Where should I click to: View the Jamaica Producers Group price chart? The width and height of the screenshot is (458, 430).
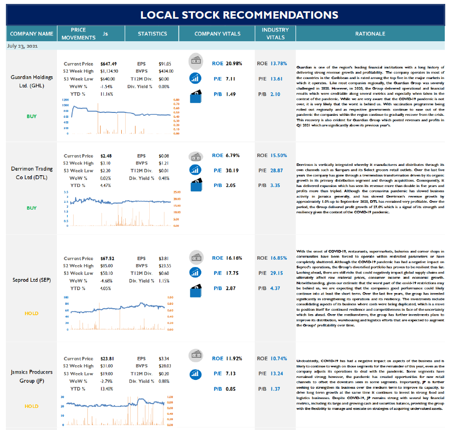pos(117,411)
